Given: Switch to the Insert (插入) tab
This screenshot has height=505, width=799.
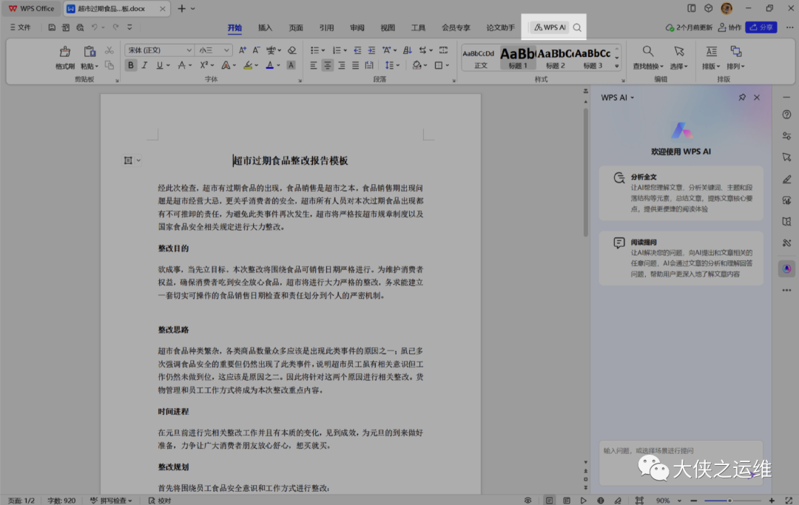Looking at the screenshot, I should click(265, 27).
